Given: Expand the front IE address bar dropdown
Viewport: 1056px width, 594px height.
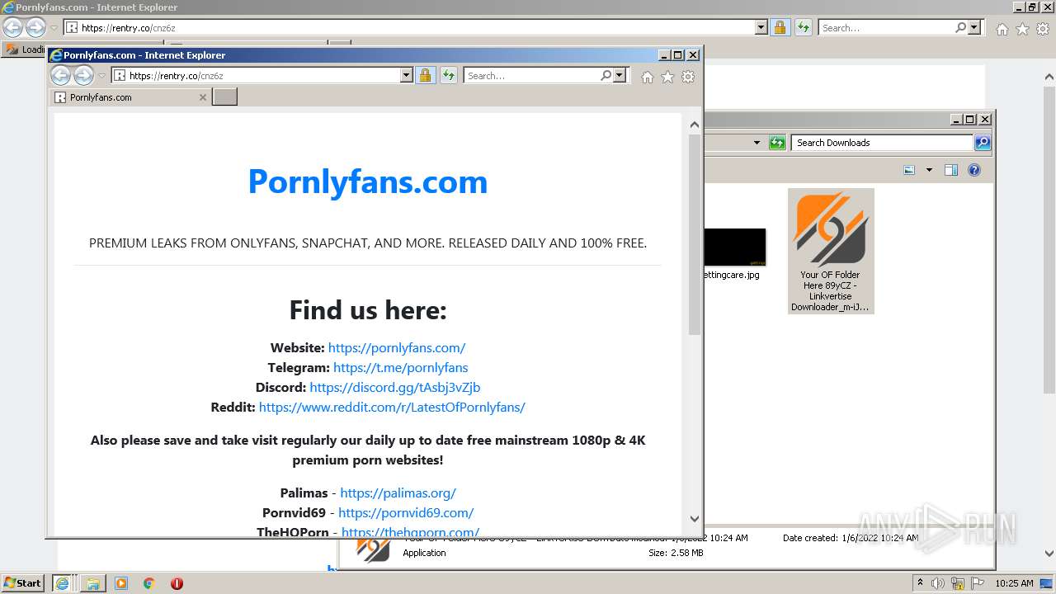Looking at the screenshot, I should pyautogui.click(x=406, y=75).
